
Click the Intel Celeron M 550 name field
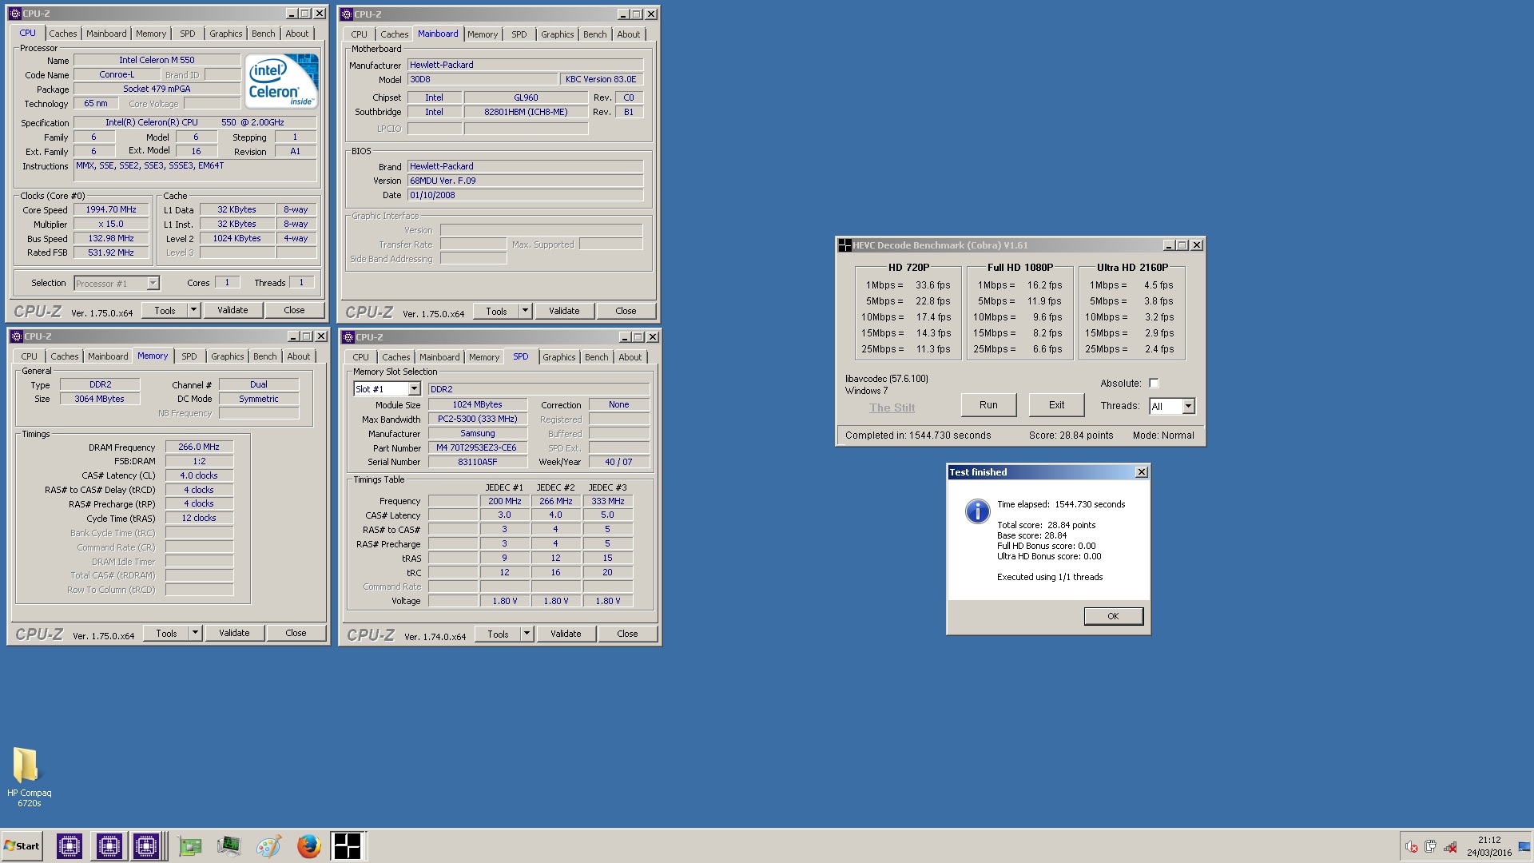(x=157, y=60)
